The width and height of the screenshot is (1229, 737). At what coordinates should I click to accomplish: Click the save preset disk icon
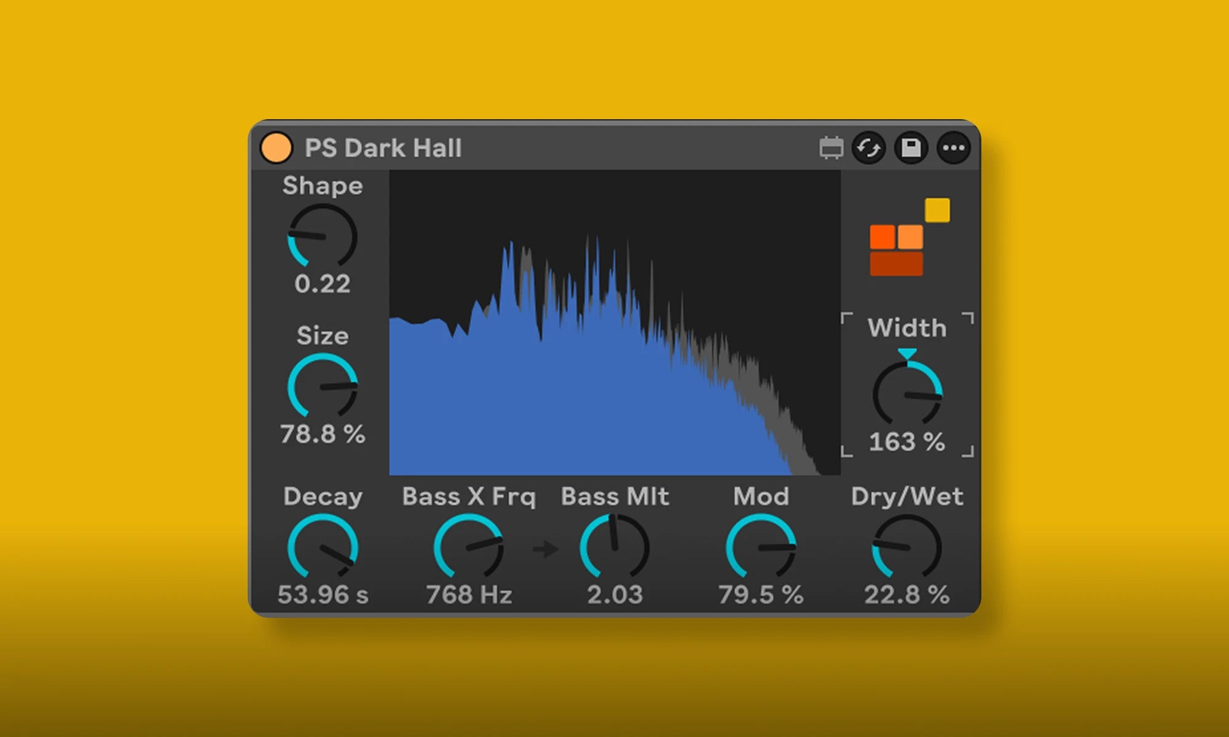coord(911,148)
